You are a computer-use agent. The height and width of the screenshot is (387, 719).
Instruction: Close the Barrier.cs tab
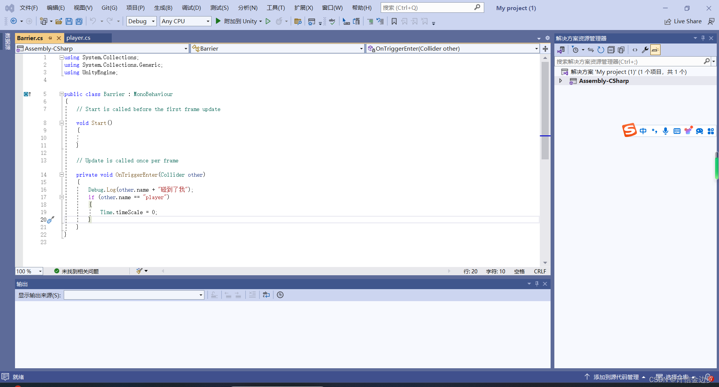click(59, 38)
